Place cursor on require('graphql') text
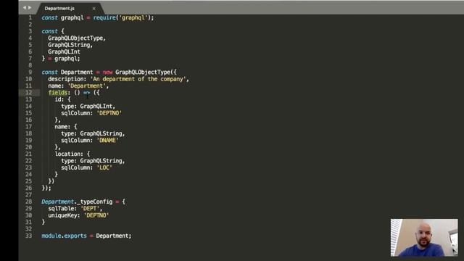The width and height of the screenshot is (464, 261). pyautogui.click(x=122, y=17)
